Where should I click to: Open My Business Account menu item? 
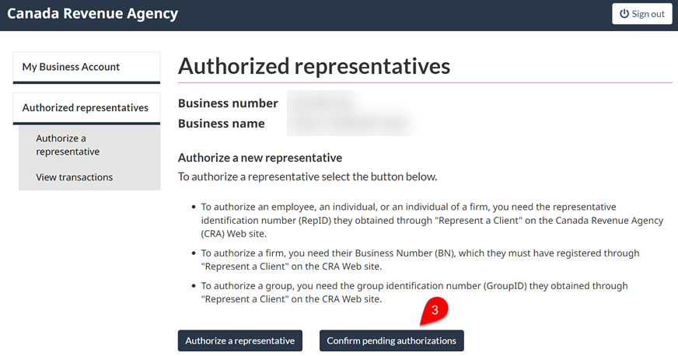(86, 68)
